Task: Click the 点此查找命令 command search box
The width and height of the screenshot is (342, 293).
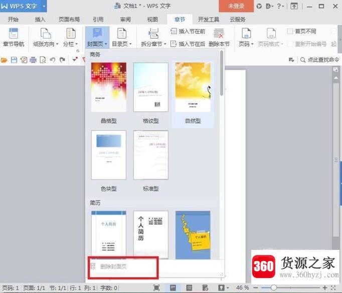Action: (x=319, y=60)
